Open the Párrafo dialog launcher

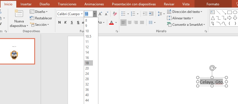click(206, 31)
